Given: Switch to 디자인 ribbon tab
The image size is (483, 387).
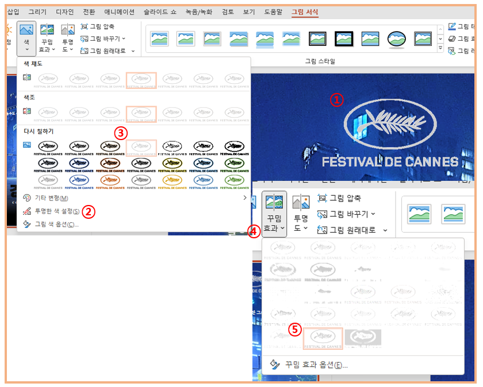Looking at the screenshot, I should click(x=64, y=12).
